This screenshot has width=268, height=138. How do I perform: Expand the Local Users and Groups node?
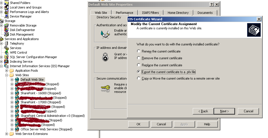1,7
